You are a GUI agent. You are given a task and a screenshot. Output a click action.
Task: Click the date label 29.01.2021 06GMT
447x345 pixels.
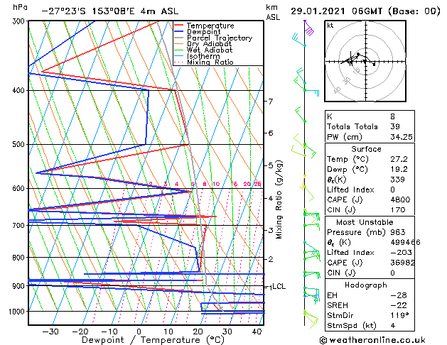[x=336, y=11]
